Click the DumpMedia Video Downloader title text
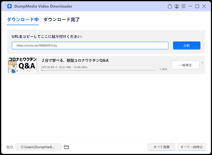 coord(43,6)
